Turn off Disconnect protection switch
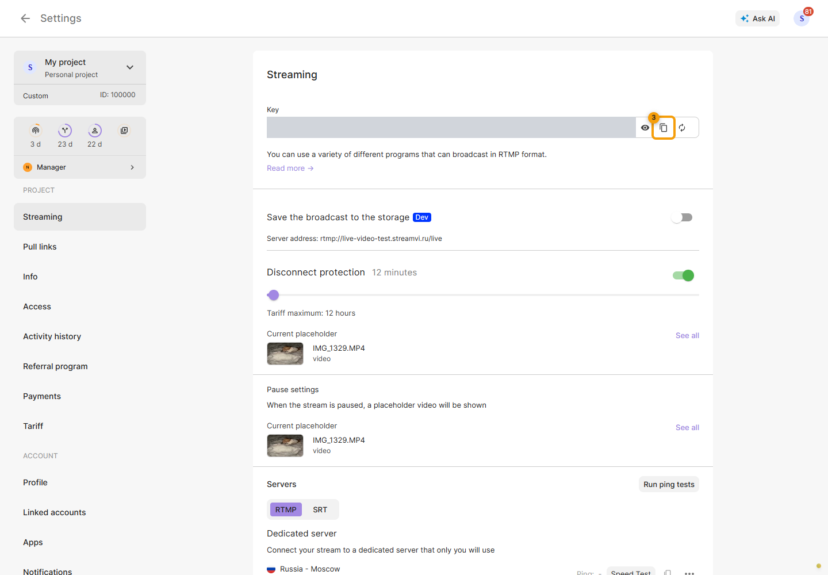 [683, 275]
